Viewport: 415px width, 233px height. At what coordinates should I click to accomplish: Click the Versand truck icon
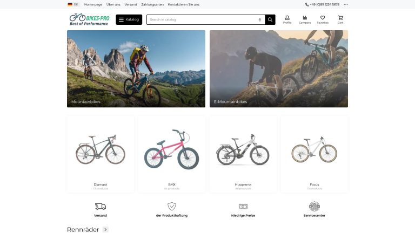[x=101, y=206]
